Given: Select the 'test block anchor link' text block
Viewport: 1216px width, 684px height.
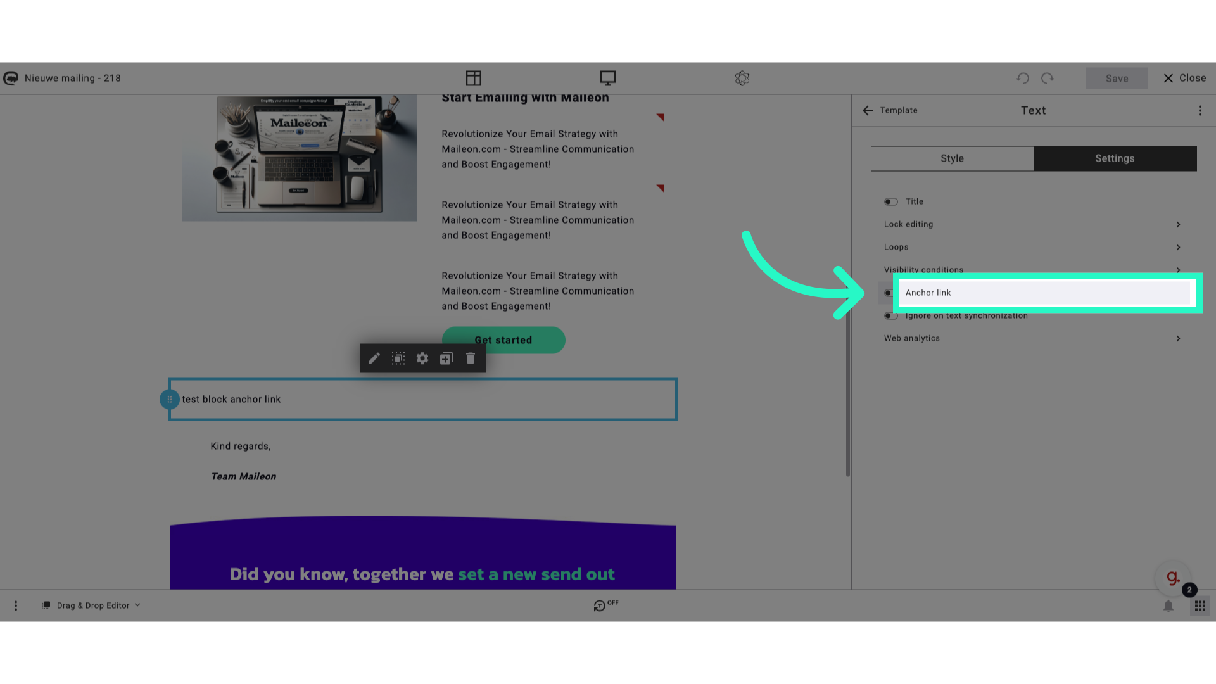Looking at the screenshot, I should [423, 399].
